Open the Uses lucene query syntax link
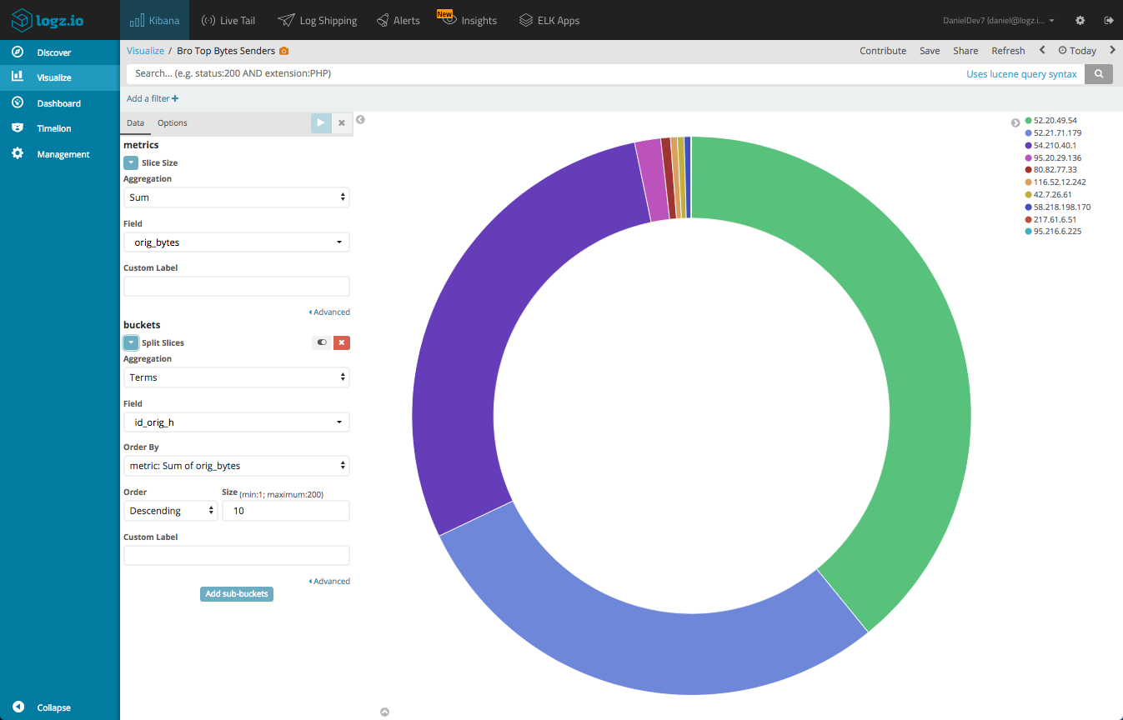 (1021, 74)
